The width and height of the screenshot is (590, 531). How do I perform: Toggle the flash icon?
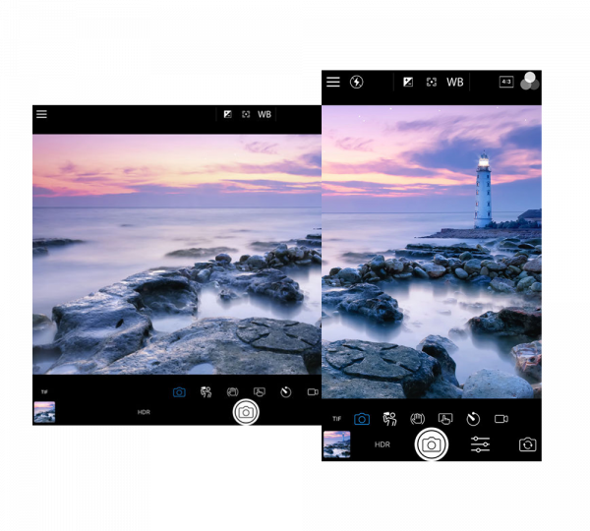(x=357, y=82)
